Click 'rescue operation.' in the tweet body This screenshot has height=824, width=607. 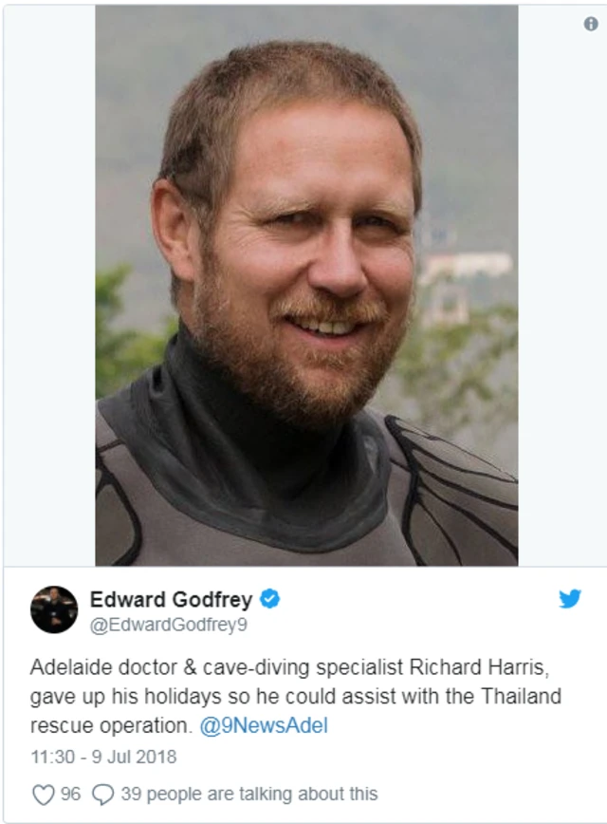(x=111, y=725)
